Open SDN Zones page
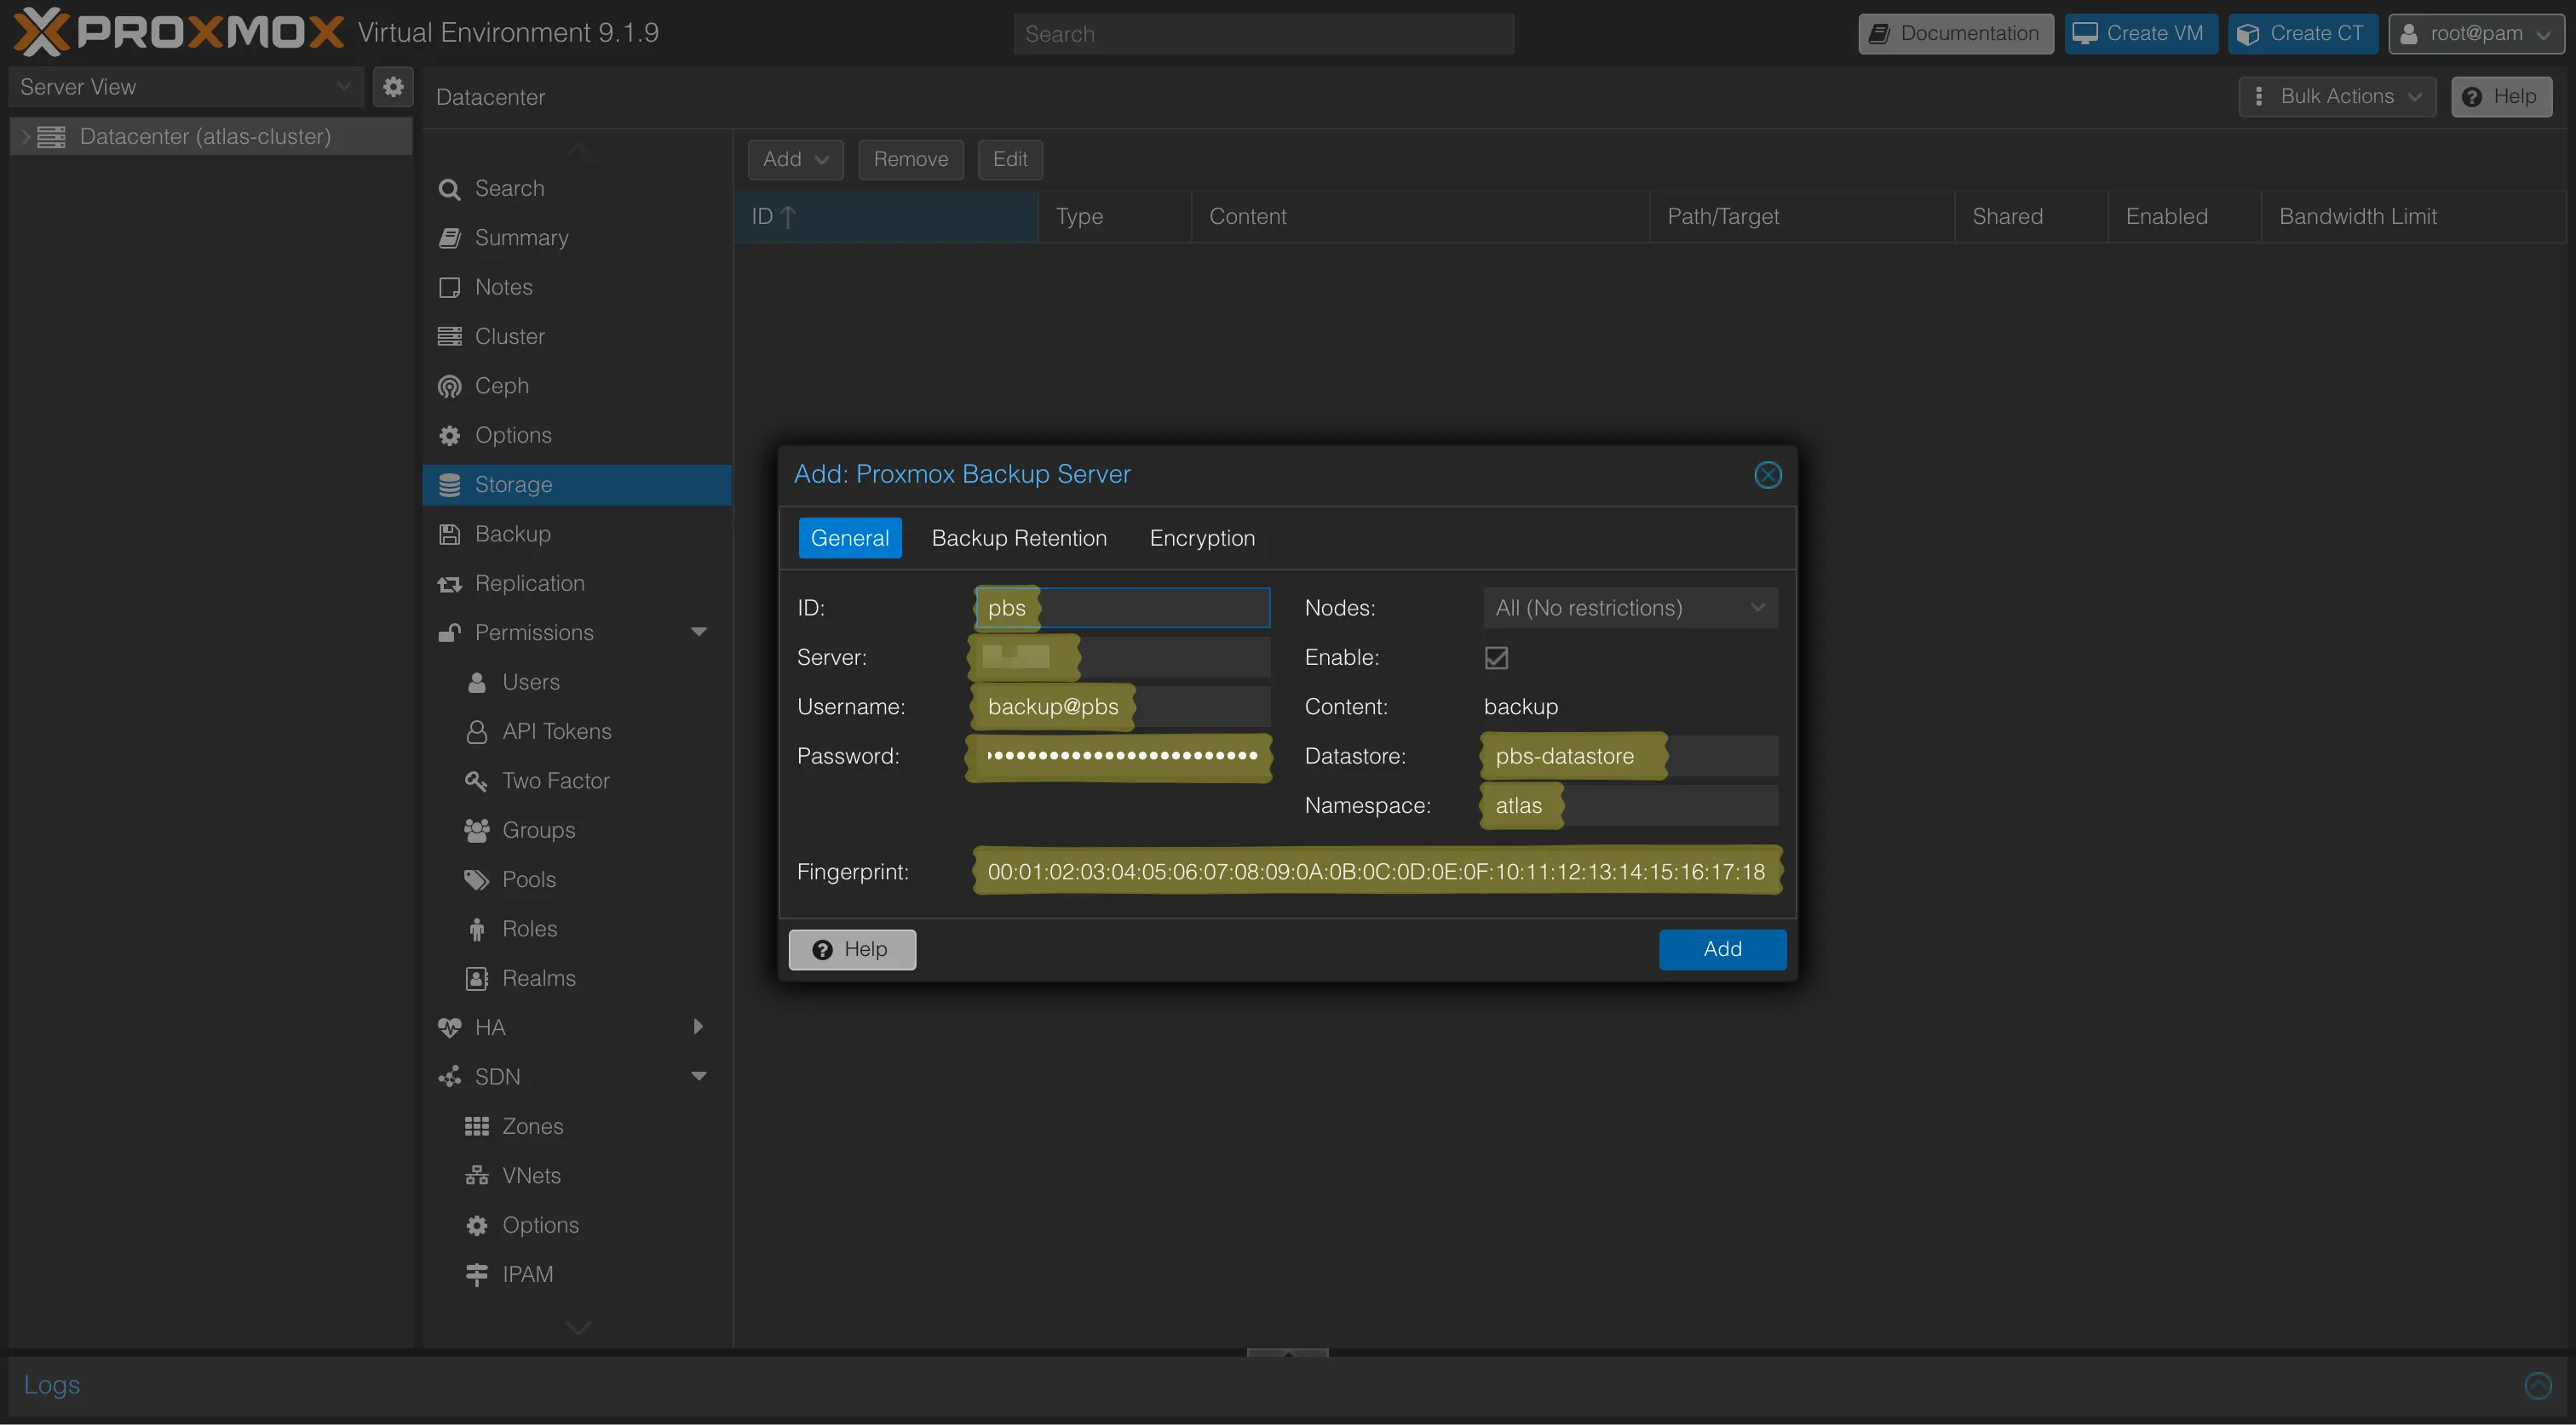2576x1425 pixels. (x=577, y=1126)
